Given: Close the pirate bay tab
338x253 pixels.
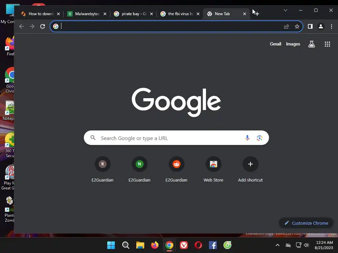Looking at the screenshot, I should click(151, 14).
